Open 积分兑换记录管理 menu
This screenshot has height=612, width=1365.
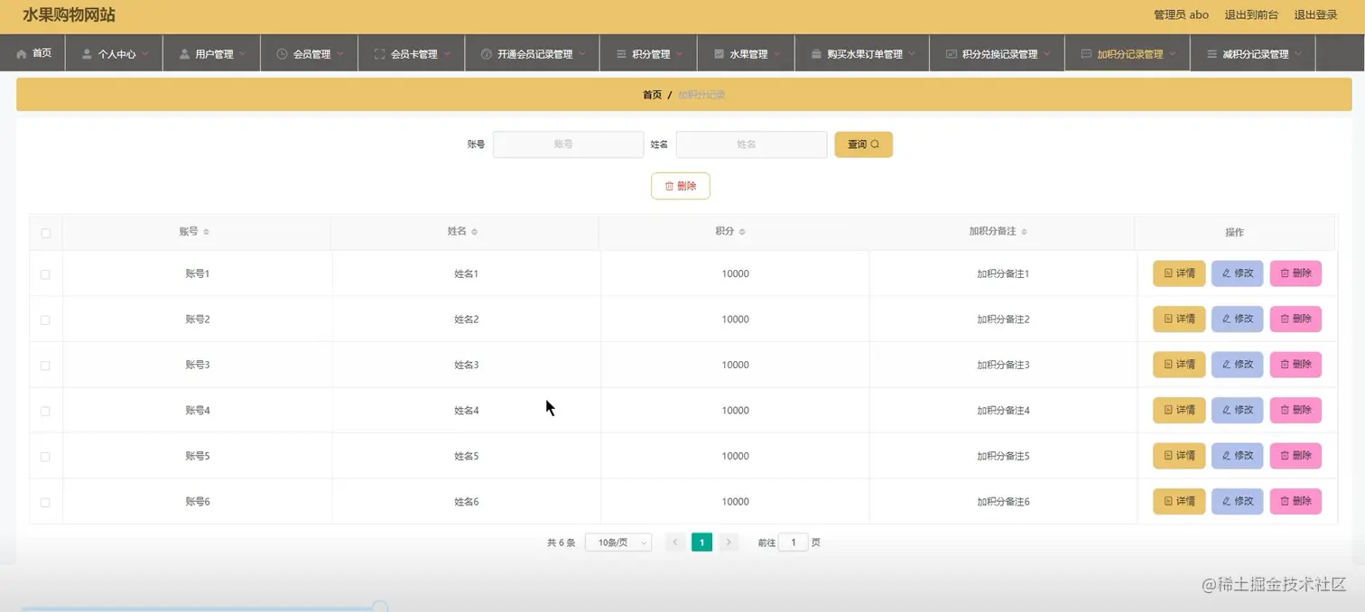click(x=997, y=53)
